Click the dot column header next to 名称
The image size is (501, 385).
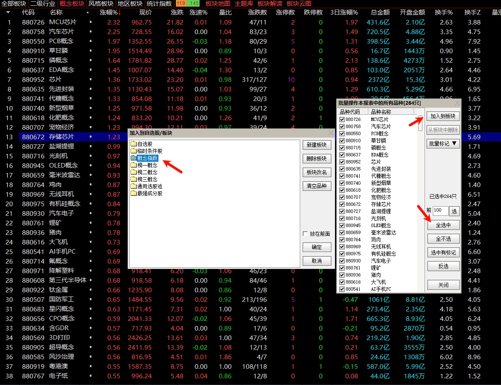coord(88,13)
